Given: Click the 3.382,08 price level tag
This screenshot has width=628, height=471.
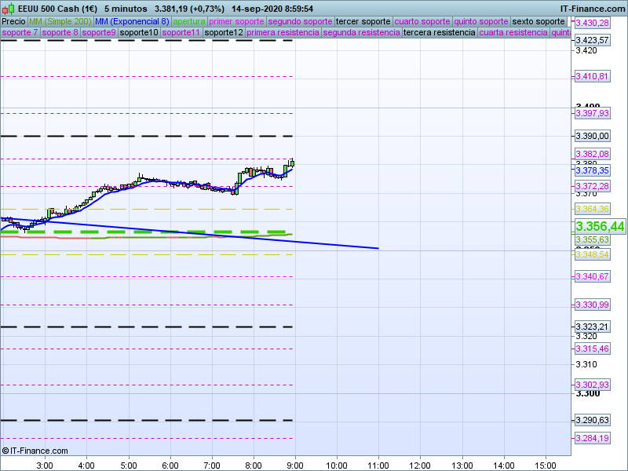Looking at the screenshot, I should pos(592,154).
